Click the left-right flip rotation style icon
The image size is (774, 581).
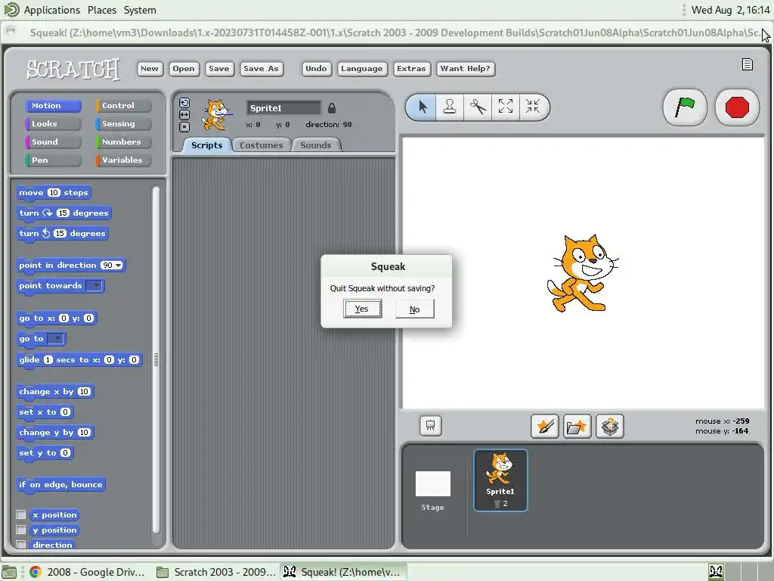(x=184, y=115)
